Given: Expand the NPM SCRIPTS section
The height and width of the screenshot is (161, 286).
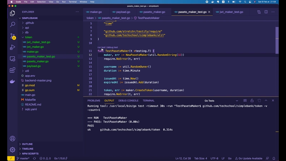Looking at the screenshot, I should 30,153.
